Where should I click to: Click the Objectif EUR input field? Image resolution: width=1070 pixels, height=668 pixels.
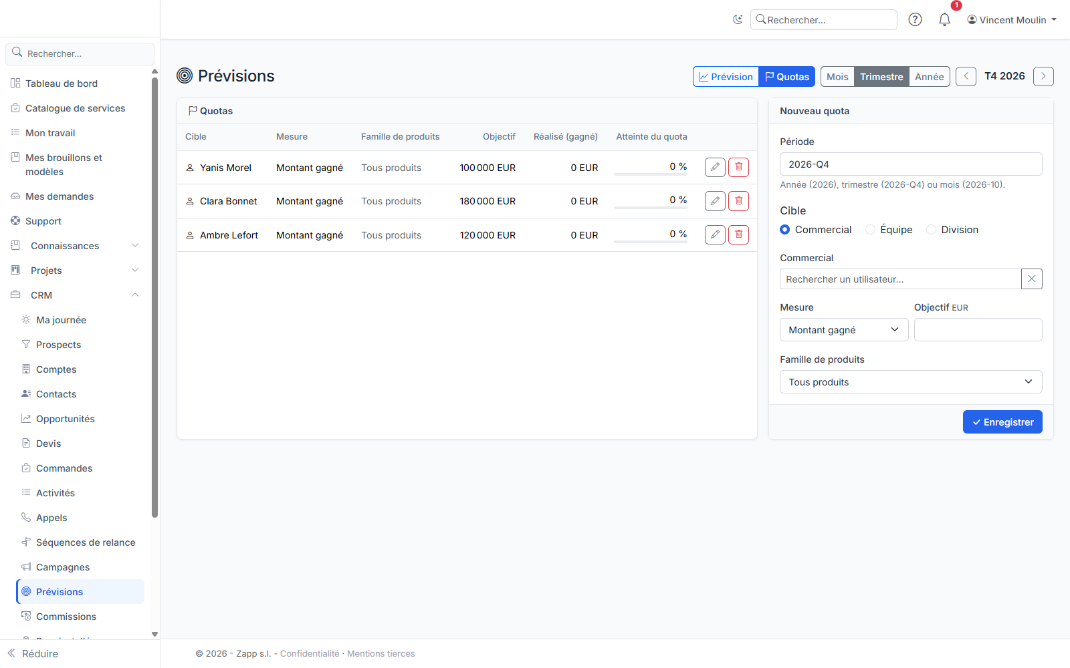[x=978, y=330]
